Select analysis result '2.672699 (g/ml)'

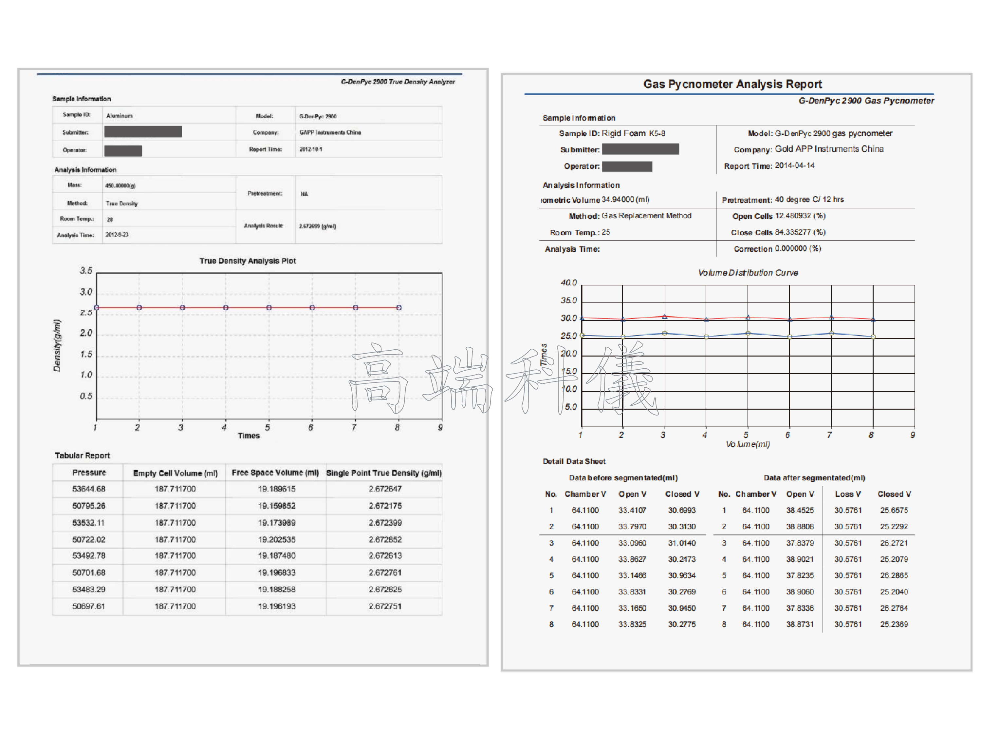pos(317,226)
